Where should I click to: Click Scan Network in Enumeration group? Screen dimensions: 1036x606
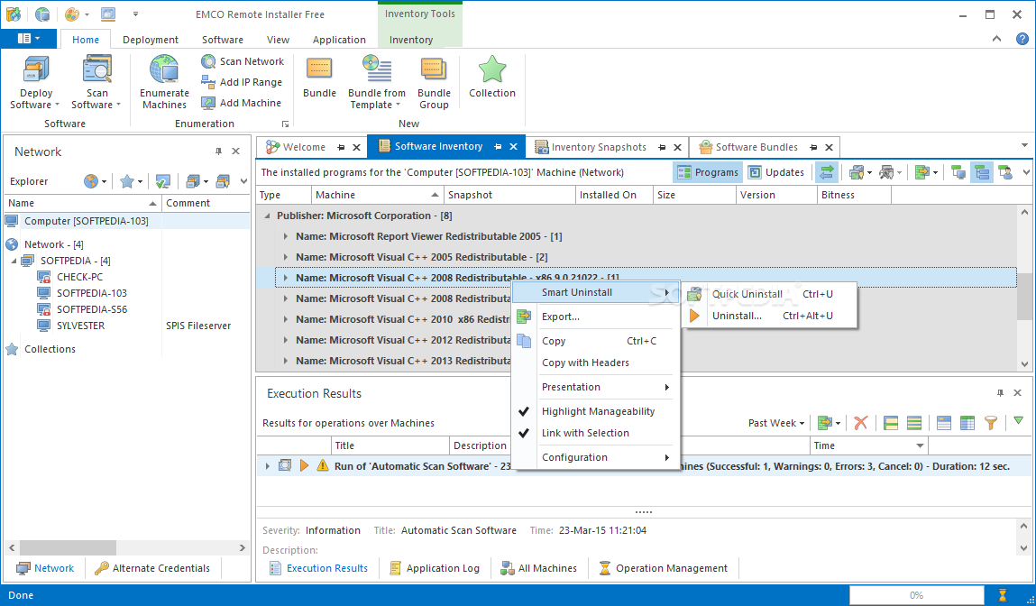pyautogui.click(x=243, y=61)
